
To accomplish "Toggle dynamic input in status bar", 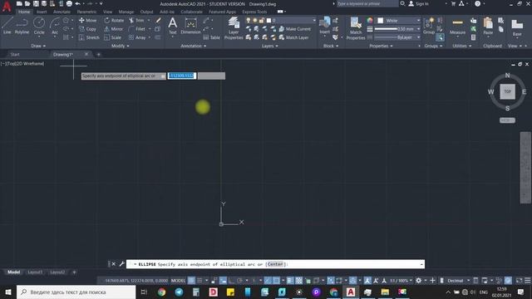I will 223,281.
